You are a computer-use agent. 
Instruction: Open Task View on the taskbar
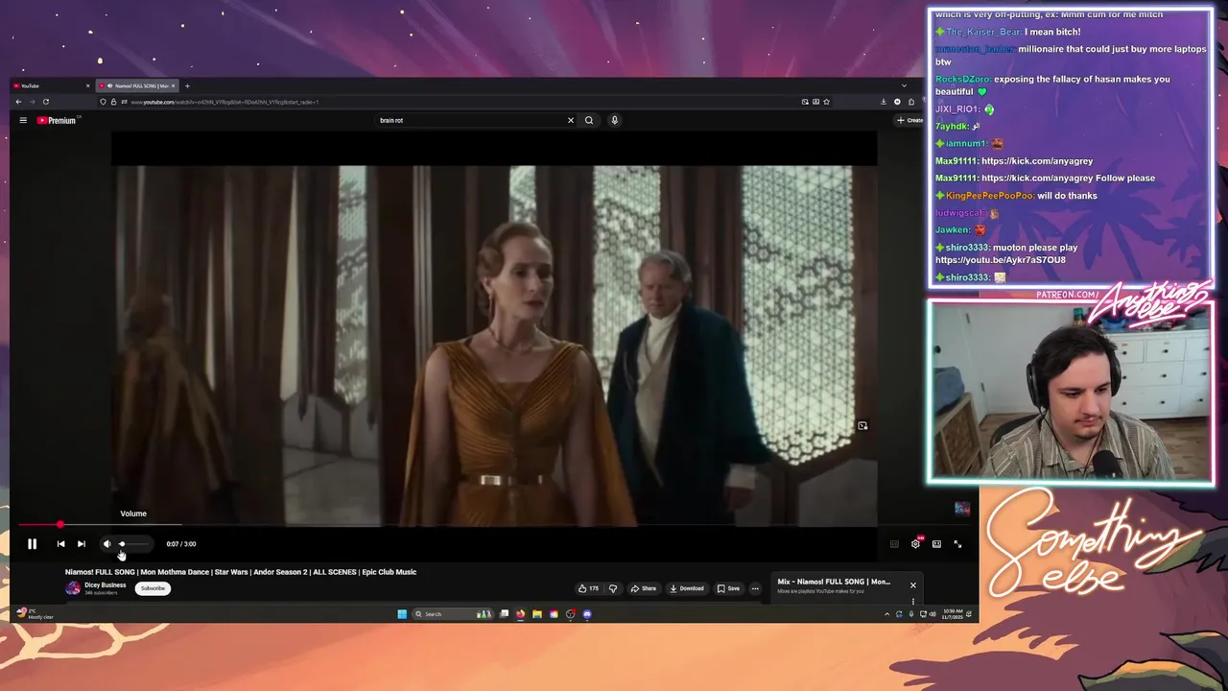(504, 614)
